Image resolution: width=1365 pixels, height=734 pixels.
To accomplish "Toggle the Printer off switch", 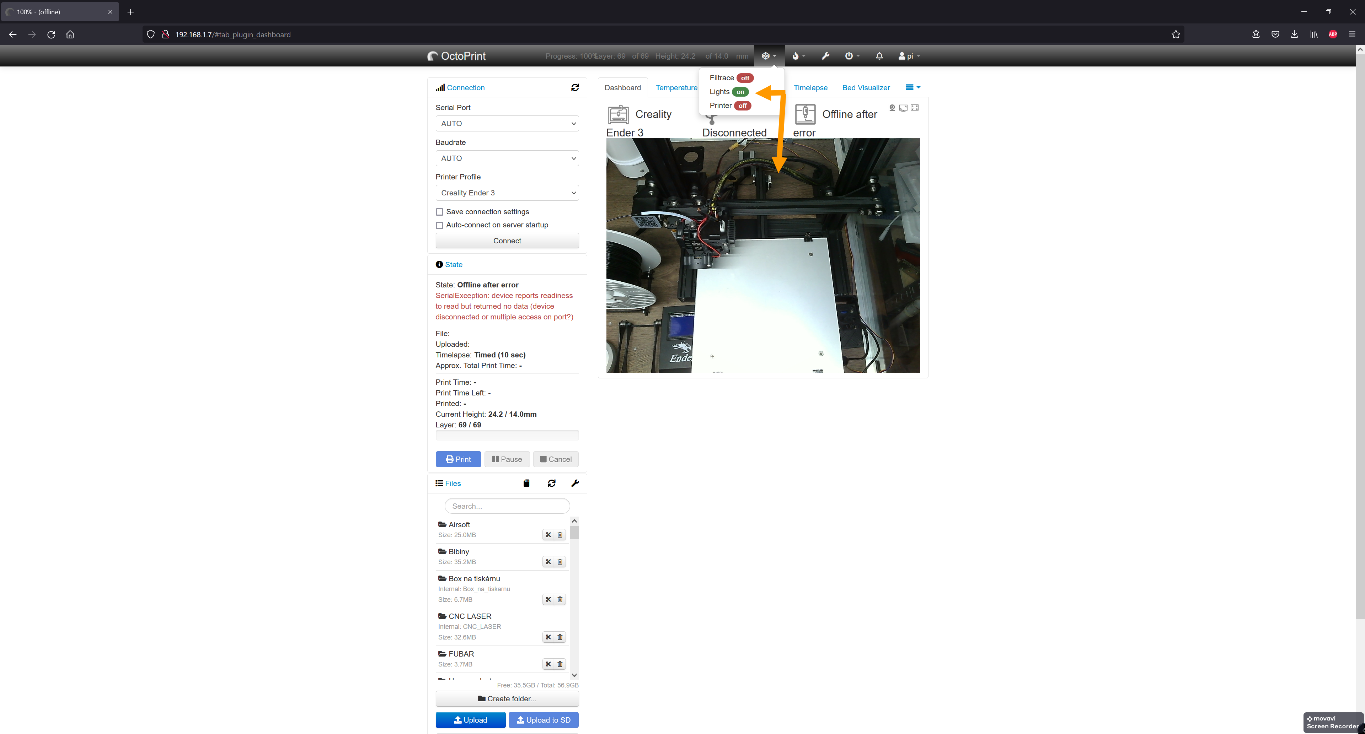I will pos(743,106).
